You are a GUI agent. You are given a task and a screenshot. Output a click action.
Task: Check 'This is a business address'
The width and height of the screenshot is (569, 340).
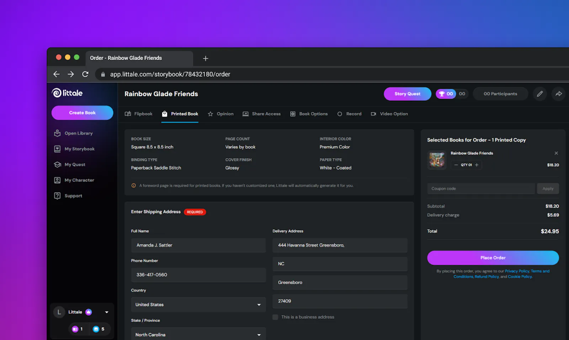(275, 317)
